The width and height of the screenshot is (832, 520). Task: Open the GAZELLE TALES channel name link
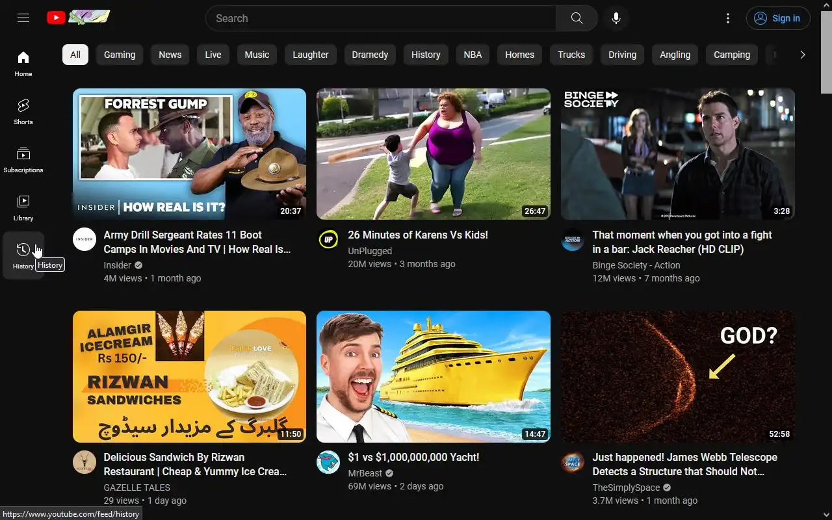pyautogui.click(x=137, y=487)
